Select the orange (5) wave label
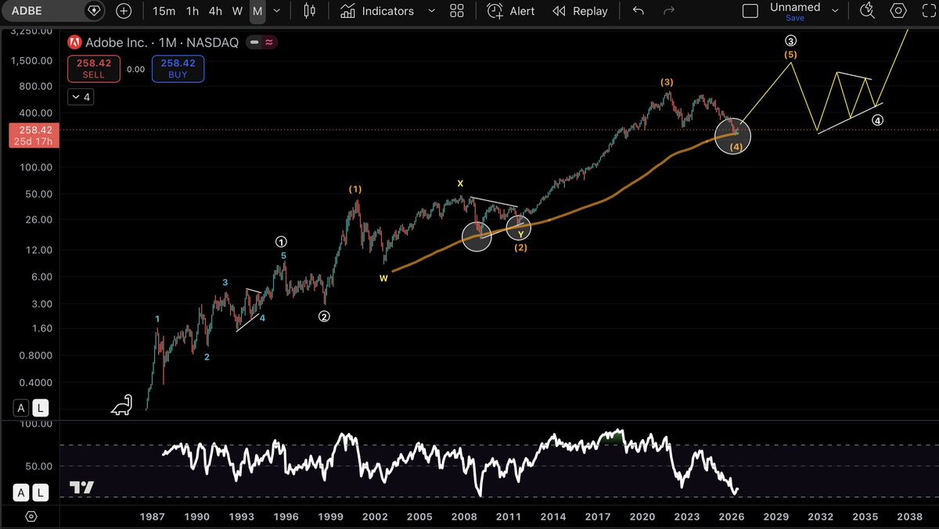Image resolution: width=939 pixels, height=529 pixels. point(790,55)
